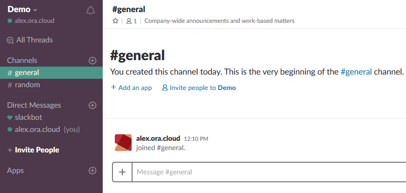The height and width of the screenshot is (193, 406).
Task: Click the alex.ora.cloud avatar image
Action: pyautogui.click(x=123, y=143)
